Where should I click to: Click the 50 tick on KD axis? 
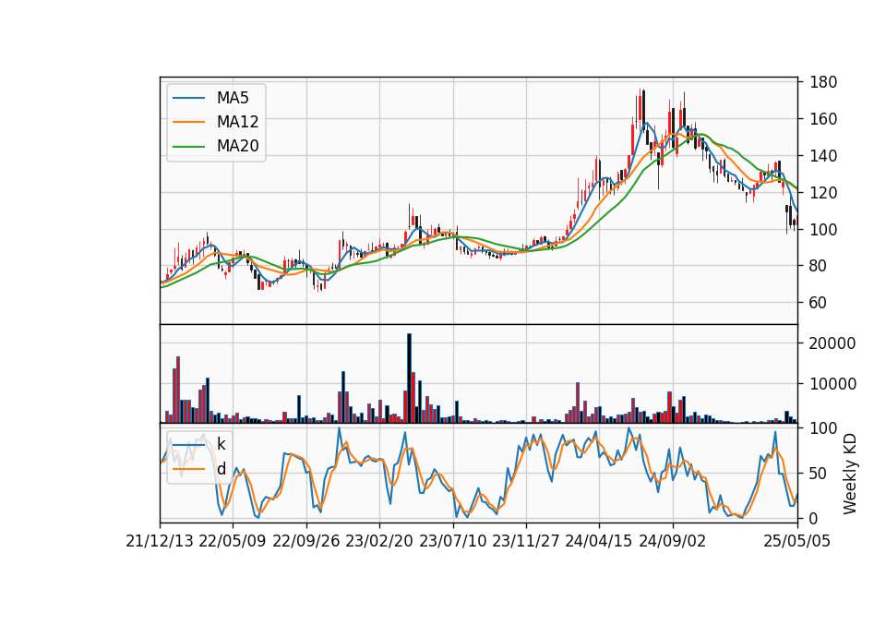point(819,474)
